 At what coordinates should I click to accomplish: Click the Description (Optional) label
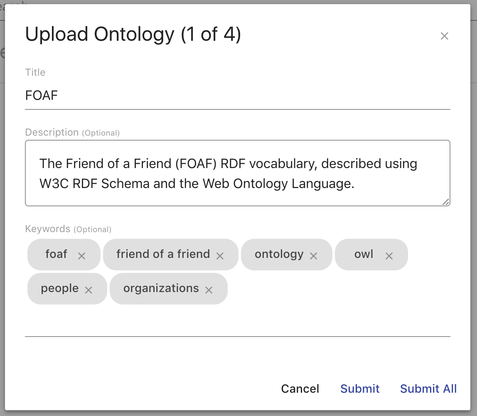(x=72, y=132)
